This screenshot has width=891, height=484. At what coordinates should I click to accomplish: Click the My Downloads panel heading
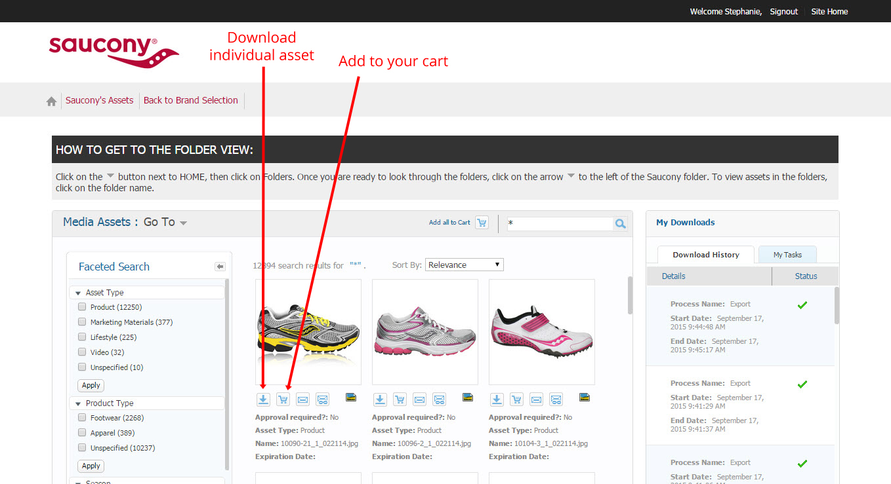(685, 222)
